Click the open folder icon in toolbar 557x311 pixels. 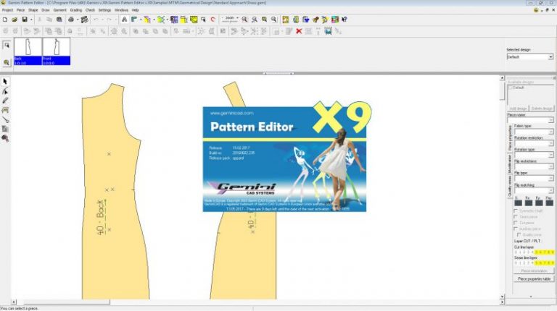click(x=15, y=20)
